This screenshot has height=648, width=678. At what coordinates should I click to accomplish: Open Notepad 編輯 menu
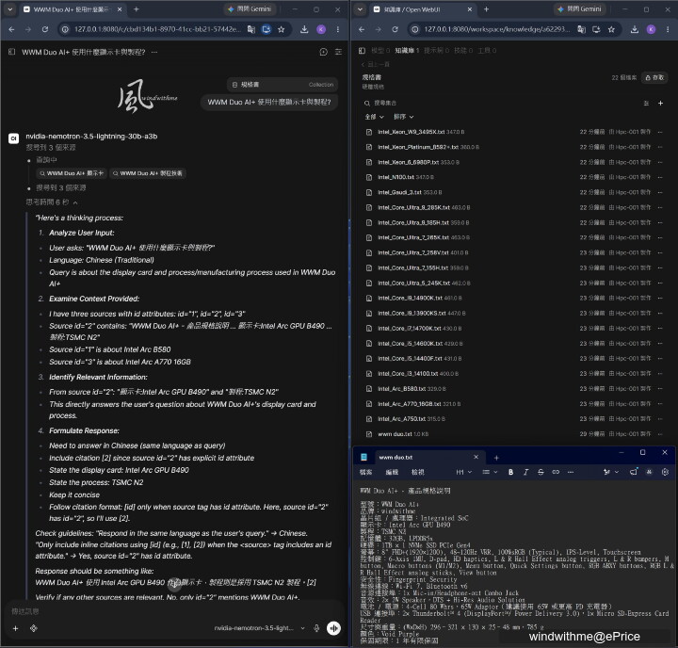click(392, 472)
